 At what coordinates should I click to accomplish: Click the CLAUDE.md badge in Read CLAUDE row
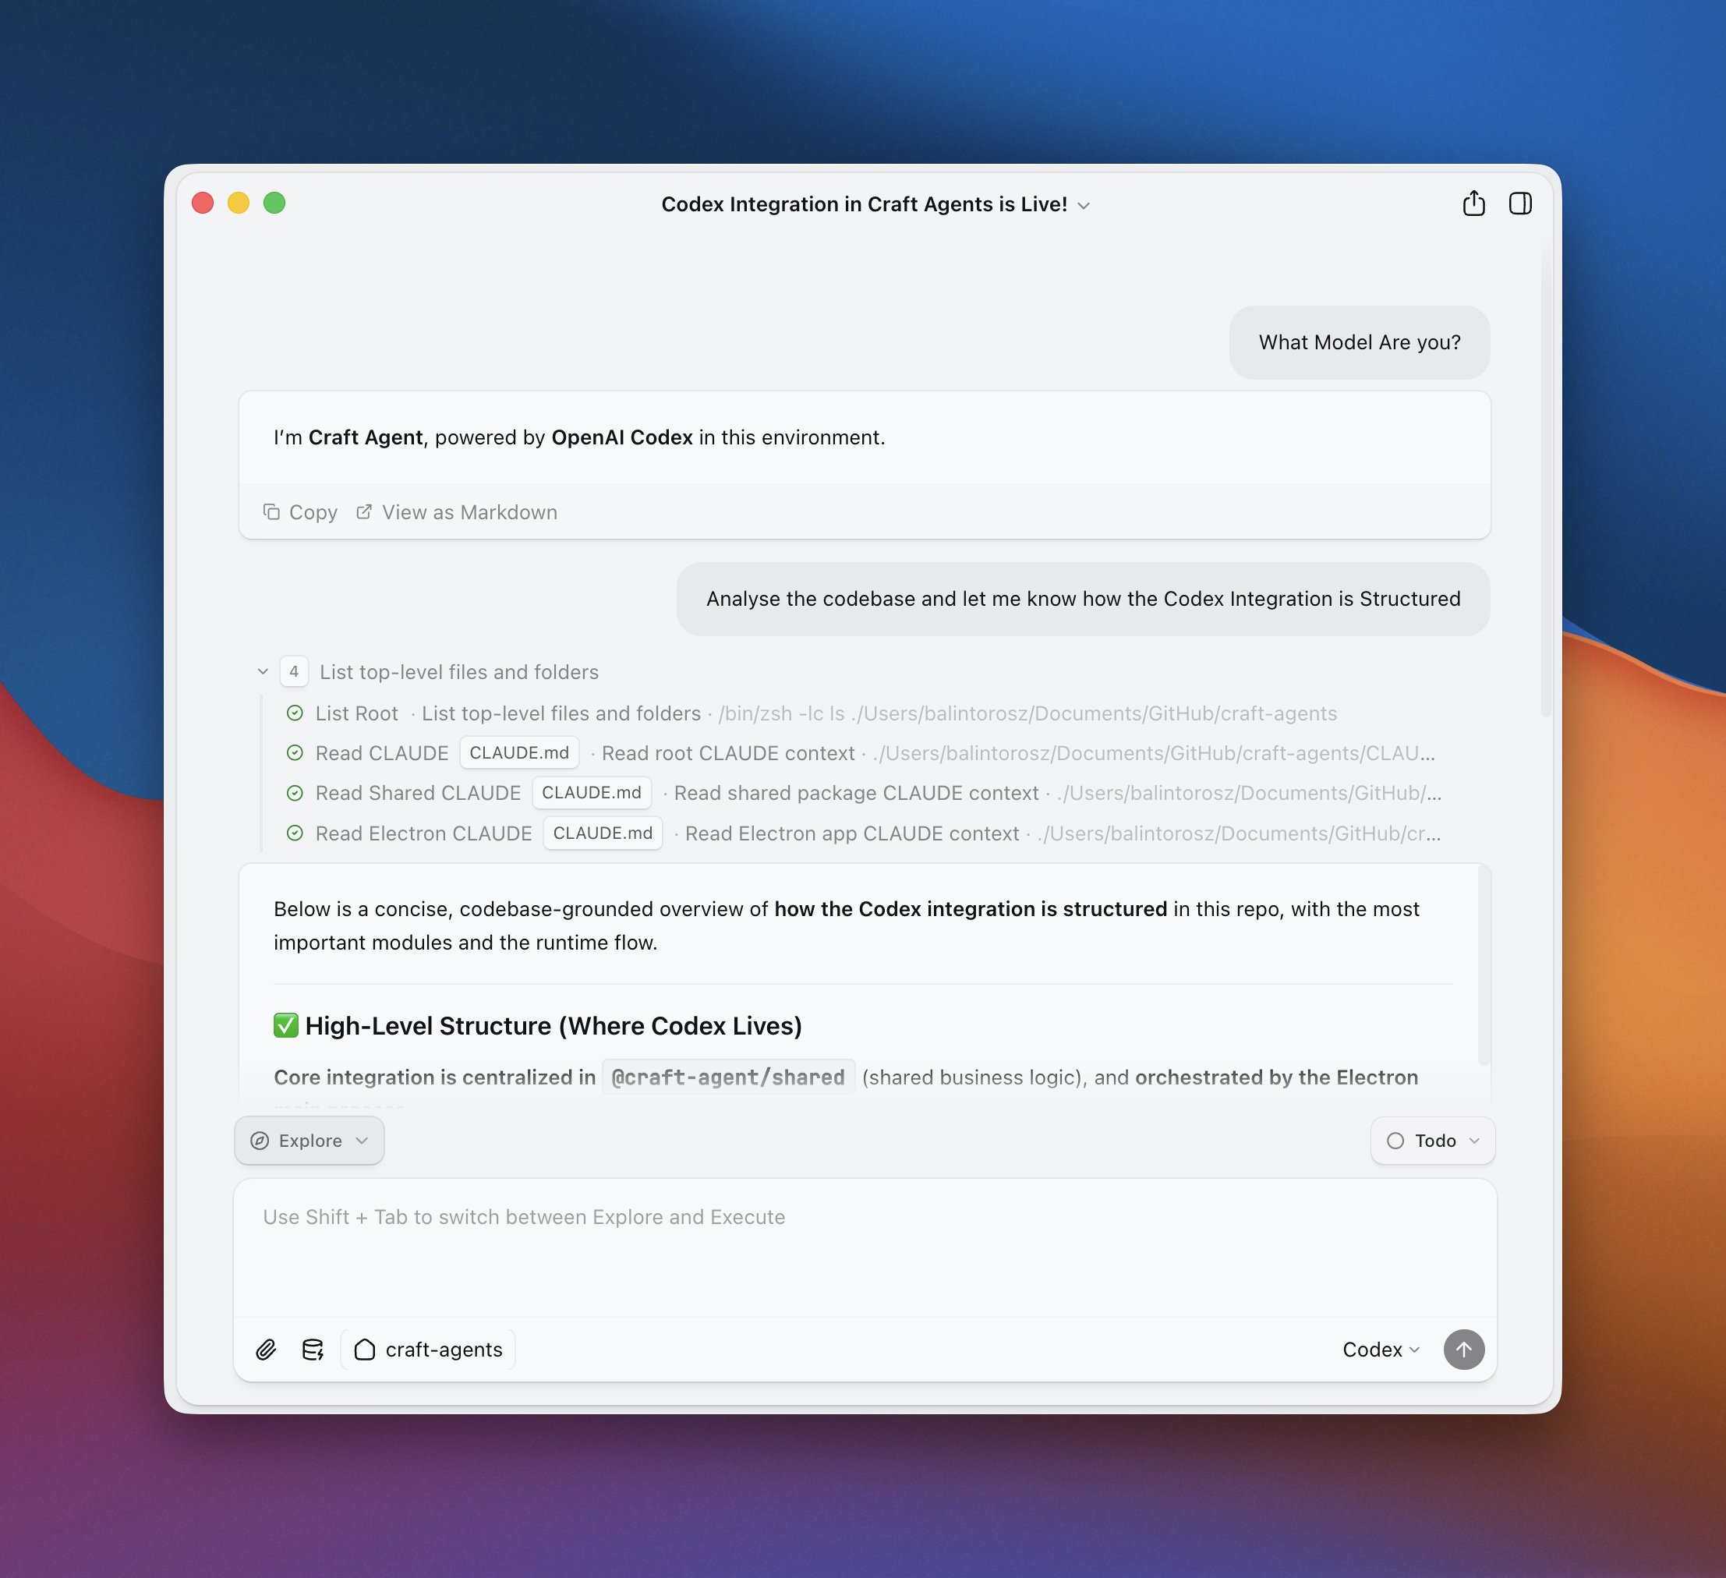coord(520,752)
